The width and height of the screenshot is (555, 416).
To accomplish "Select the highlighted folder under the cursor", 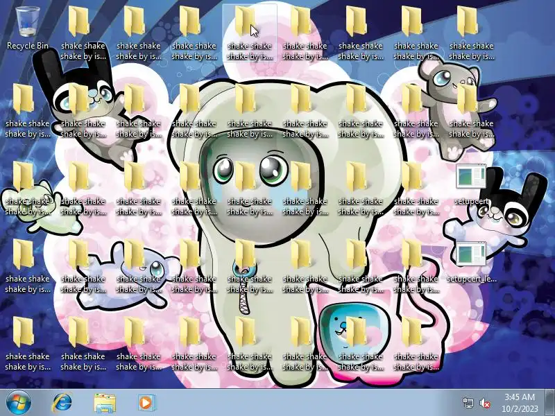I will [x=250, y=33].
